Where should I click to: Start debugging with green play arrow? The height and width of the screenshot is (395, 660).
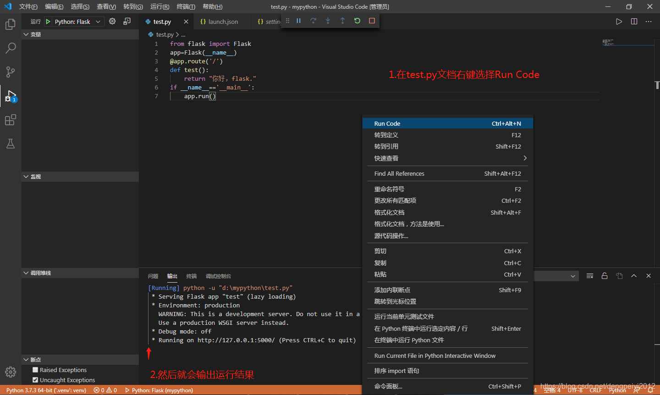coord(48,22)
